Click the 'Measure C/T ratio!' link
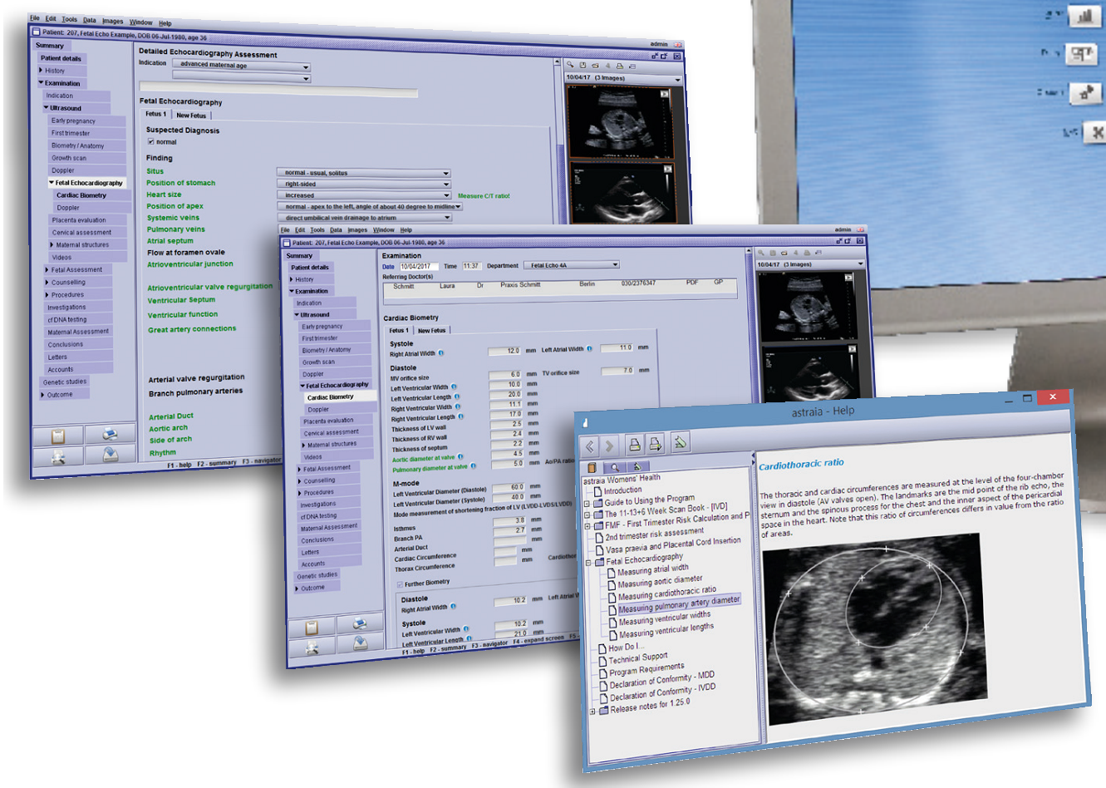1106x788 pixels. click(484, 196)
